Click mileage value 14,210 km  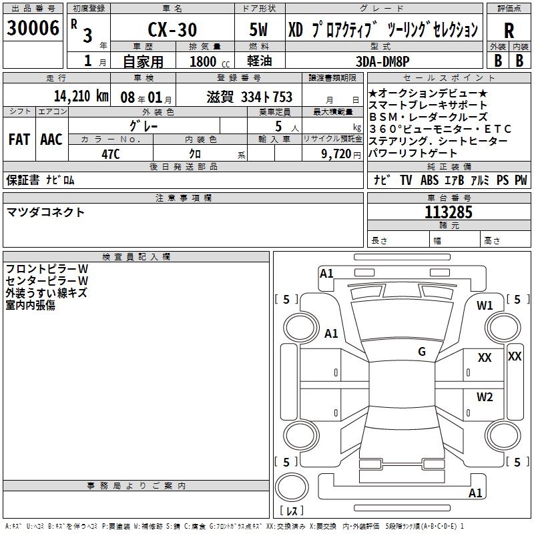81,96
